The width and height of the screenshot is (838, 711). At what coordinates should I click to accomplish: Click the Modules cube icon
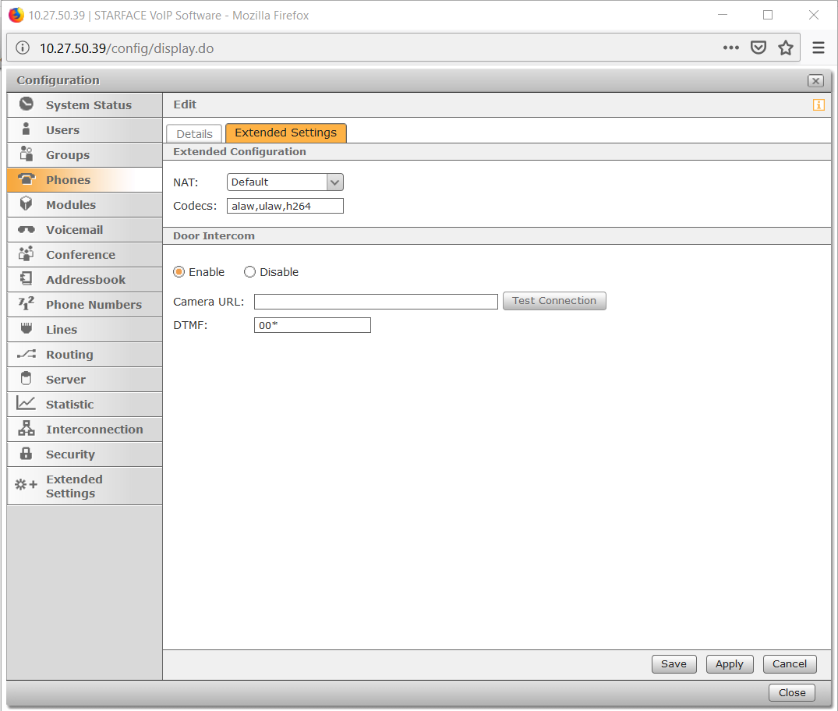click(27, 204)
